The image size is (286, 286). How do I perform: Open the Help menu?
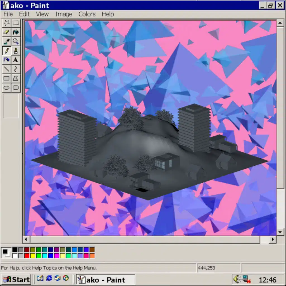point(108,14)
